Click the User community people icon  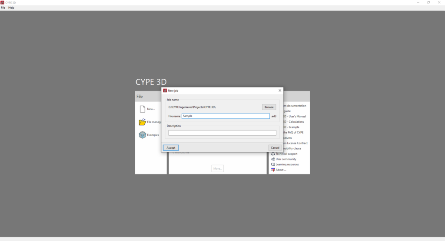pyautogui.click(x=273, y=159)
